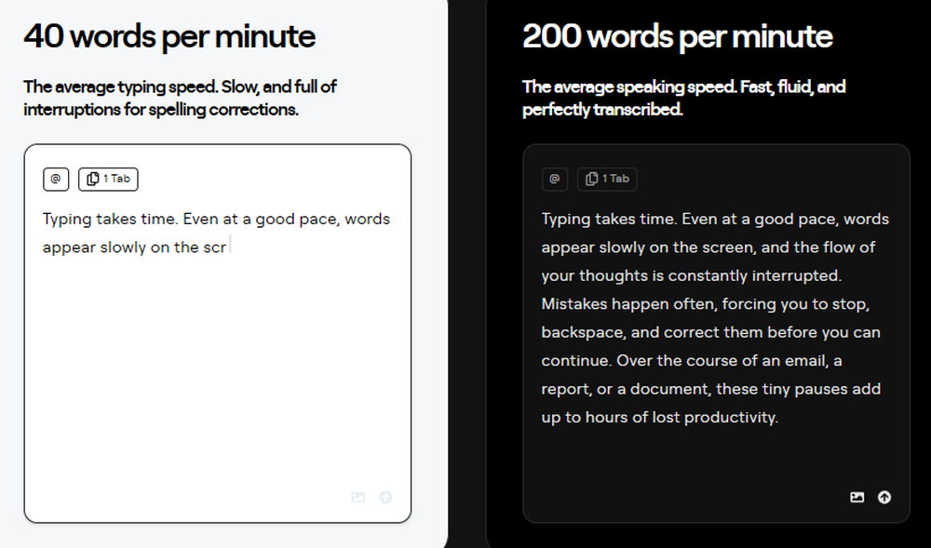Open the @ mention menu in the light panel
This screenshot has height=548, width=931.
(x=56, y=179)
